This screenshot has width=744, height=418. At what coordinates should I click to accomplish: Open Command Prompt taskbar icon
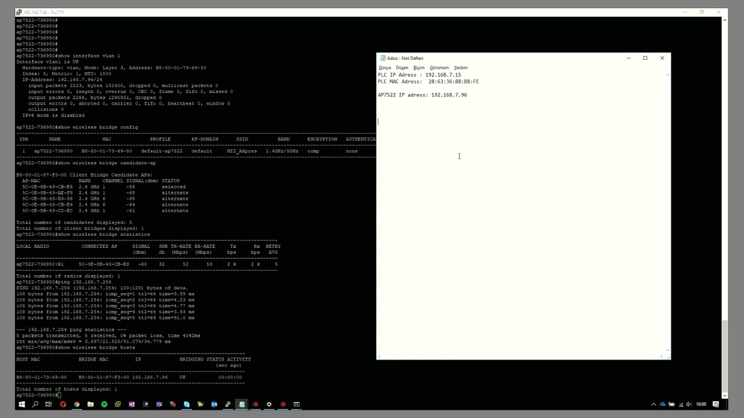[x=296, y=404]
